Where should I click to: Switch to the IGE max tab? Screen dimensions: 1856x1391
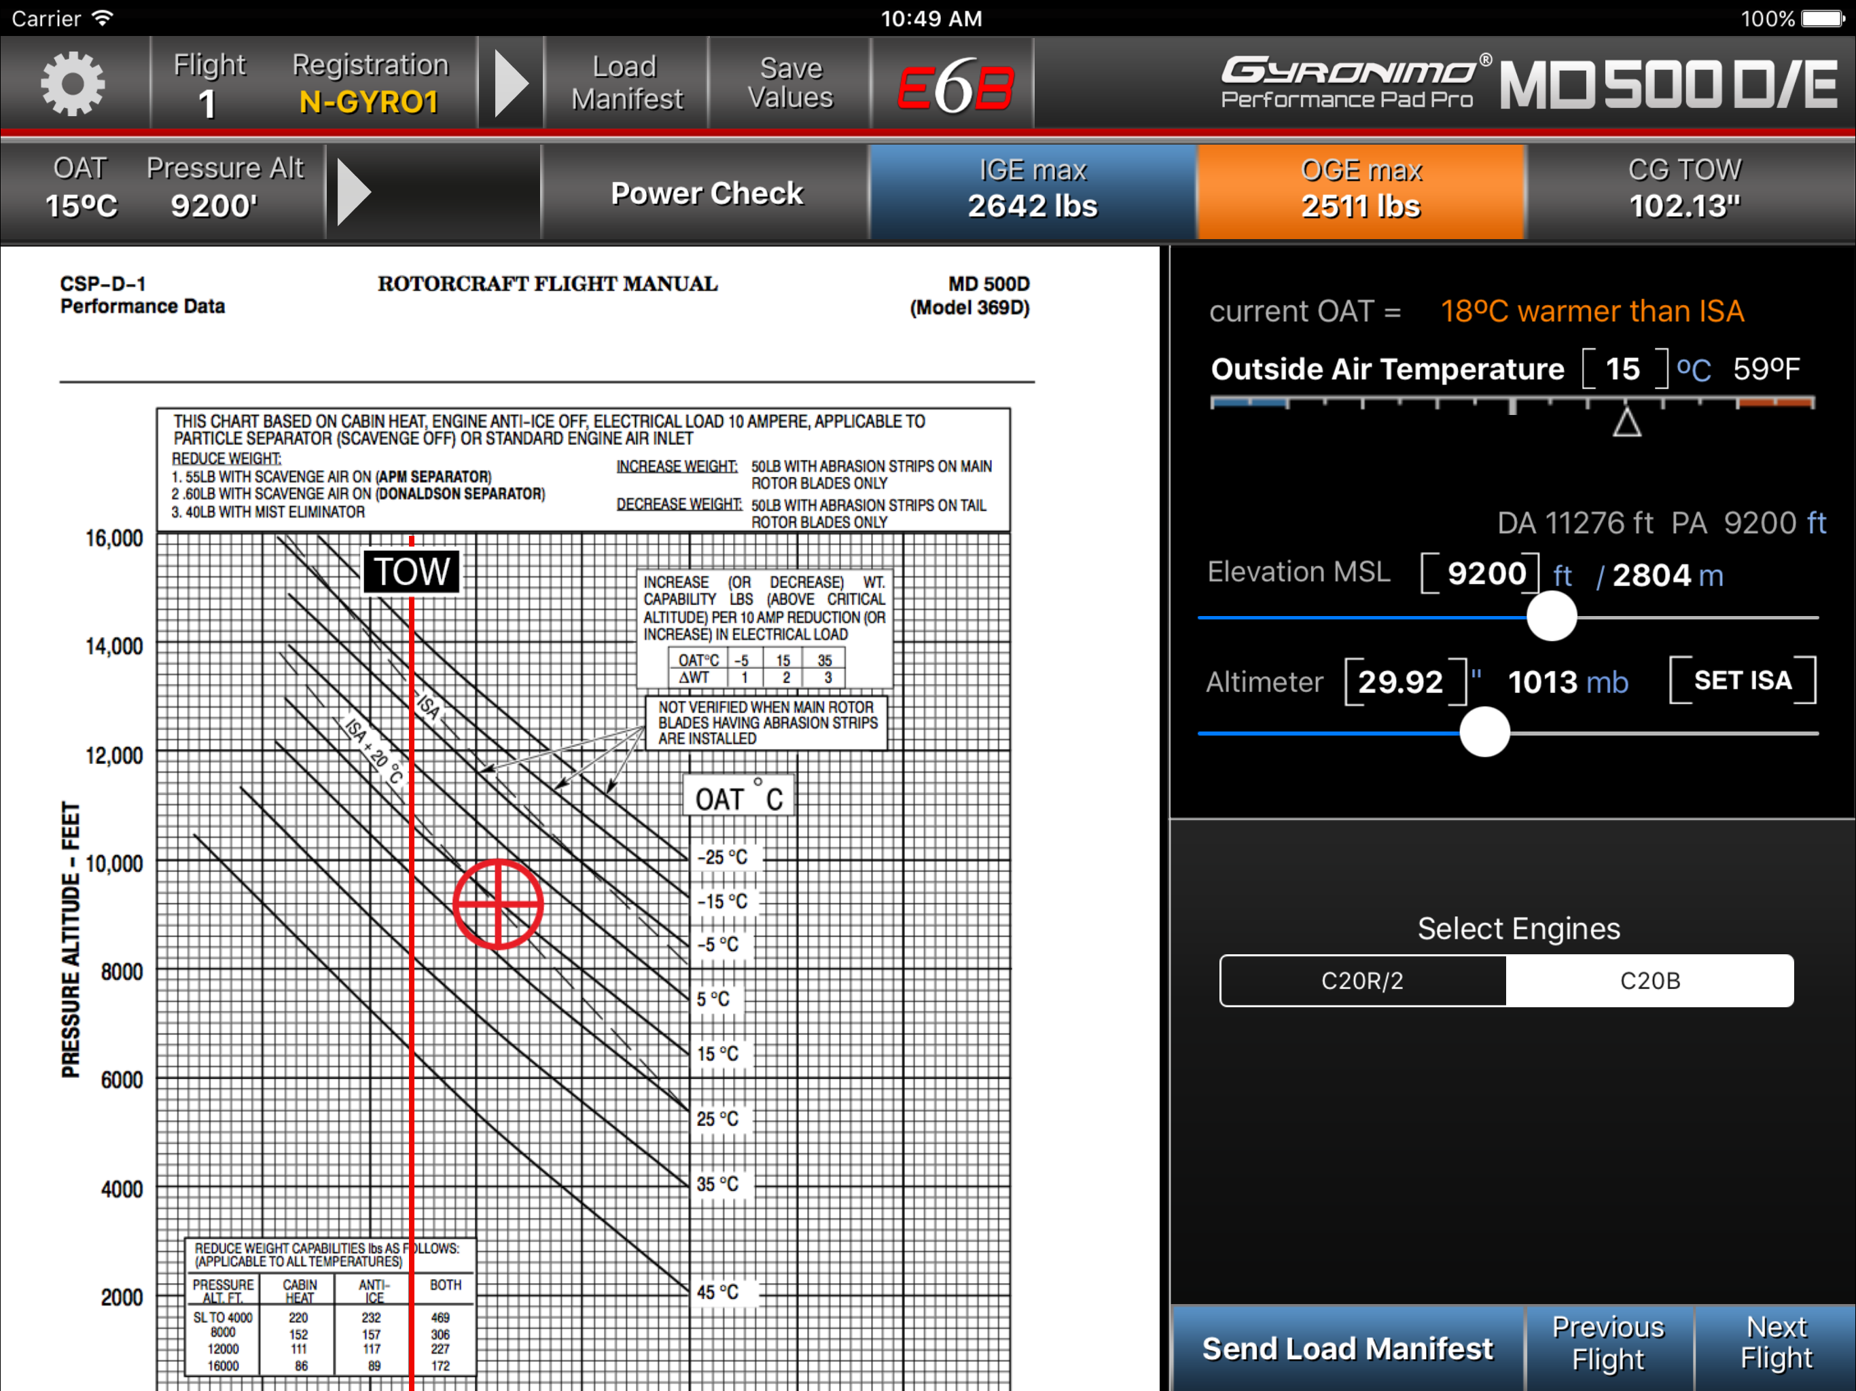(1032, 192)
